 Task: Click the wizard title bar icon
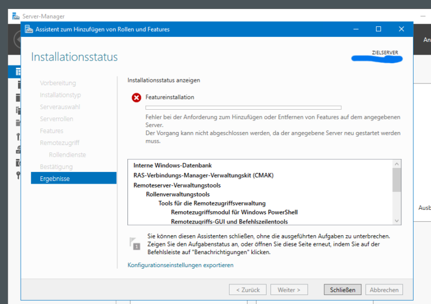tap(29, 29)
